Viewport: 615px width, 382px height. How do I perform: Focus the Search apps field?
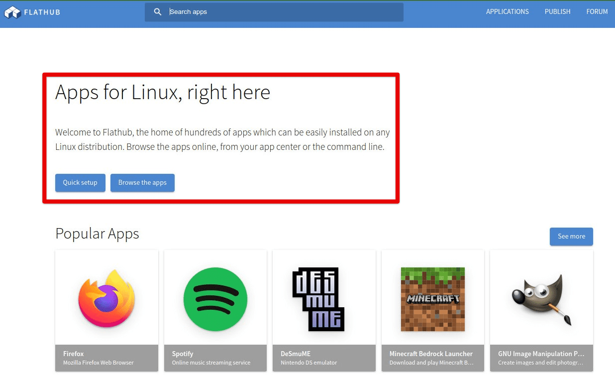click(284, 12)
